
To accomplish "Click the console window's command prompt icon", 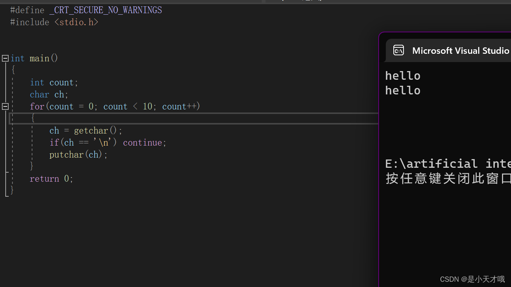I will click(399, 50).
